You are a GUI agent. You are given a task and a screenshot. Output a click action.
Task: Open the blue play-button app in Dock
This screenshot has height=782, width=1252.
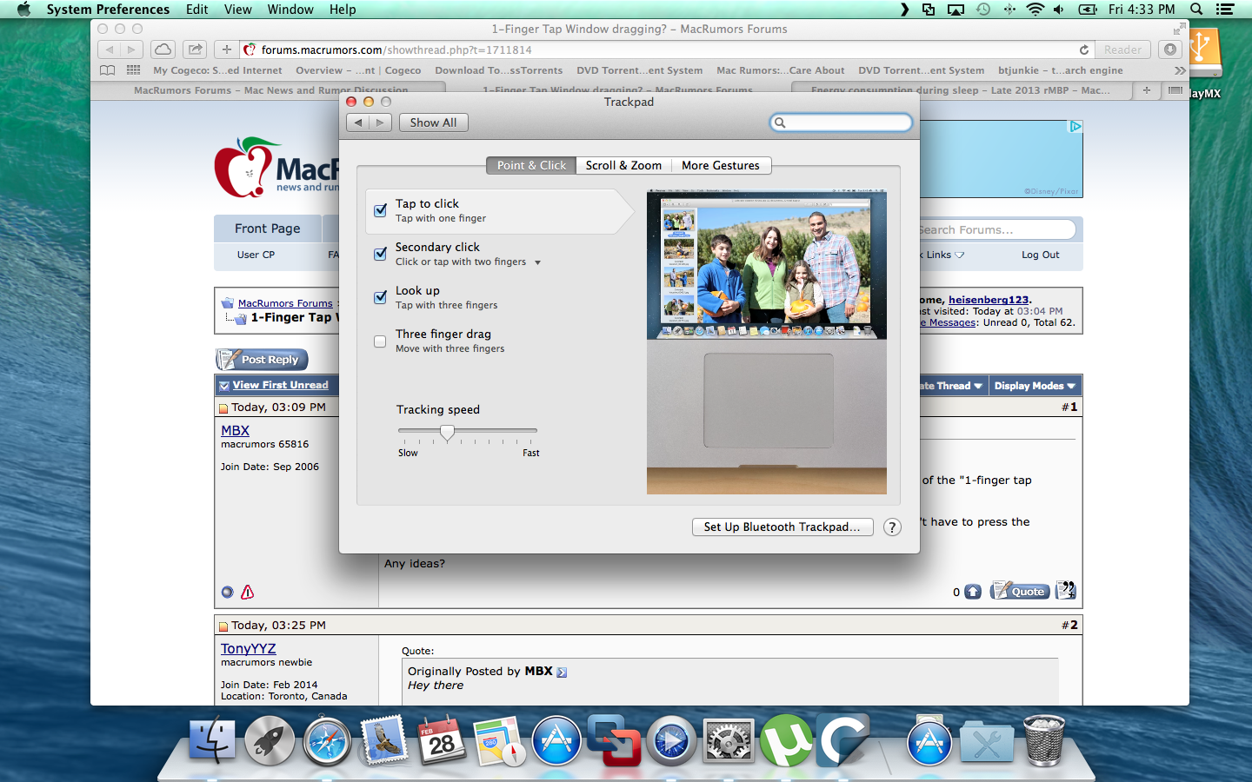point(671,741)
